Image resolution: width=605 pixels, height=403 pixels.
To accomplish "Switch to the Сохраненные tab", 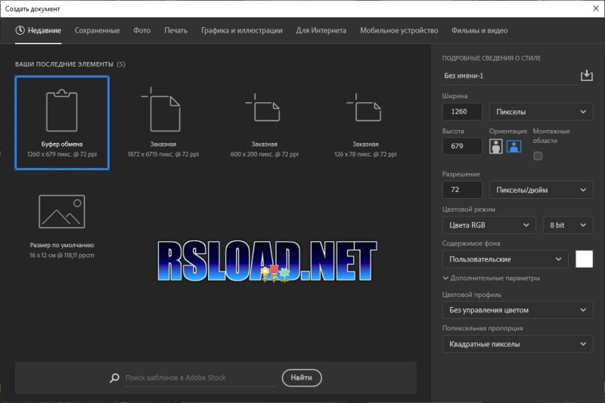I will point(98,30).
